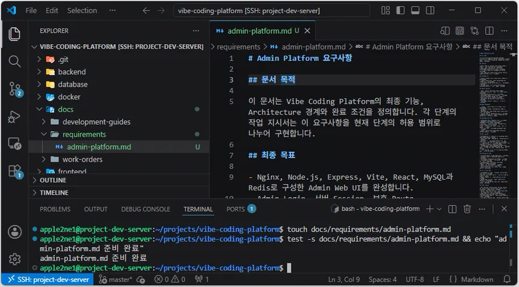This screenshot has height=287, width=519.
Task: Toggle Secondary Side Bar visibility
Action: [430, 10]
